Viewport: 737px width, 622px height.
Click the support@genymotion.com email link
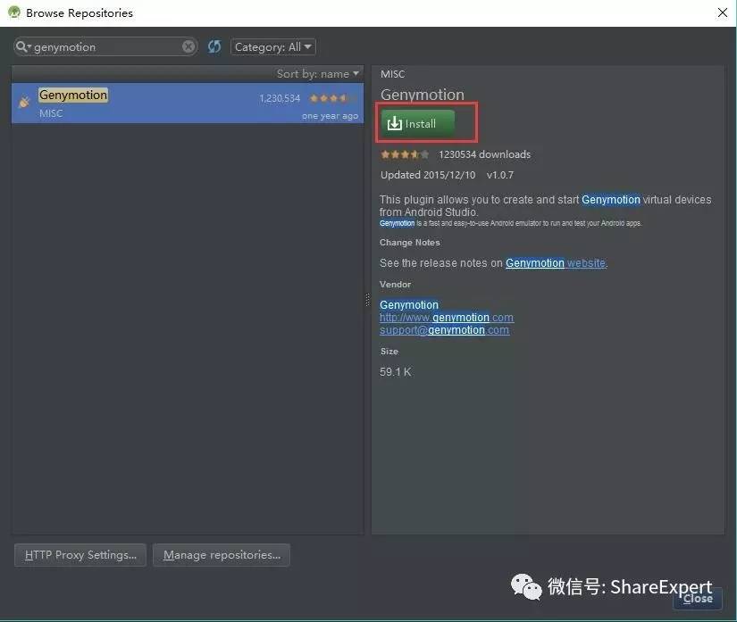tap(444, 330)
